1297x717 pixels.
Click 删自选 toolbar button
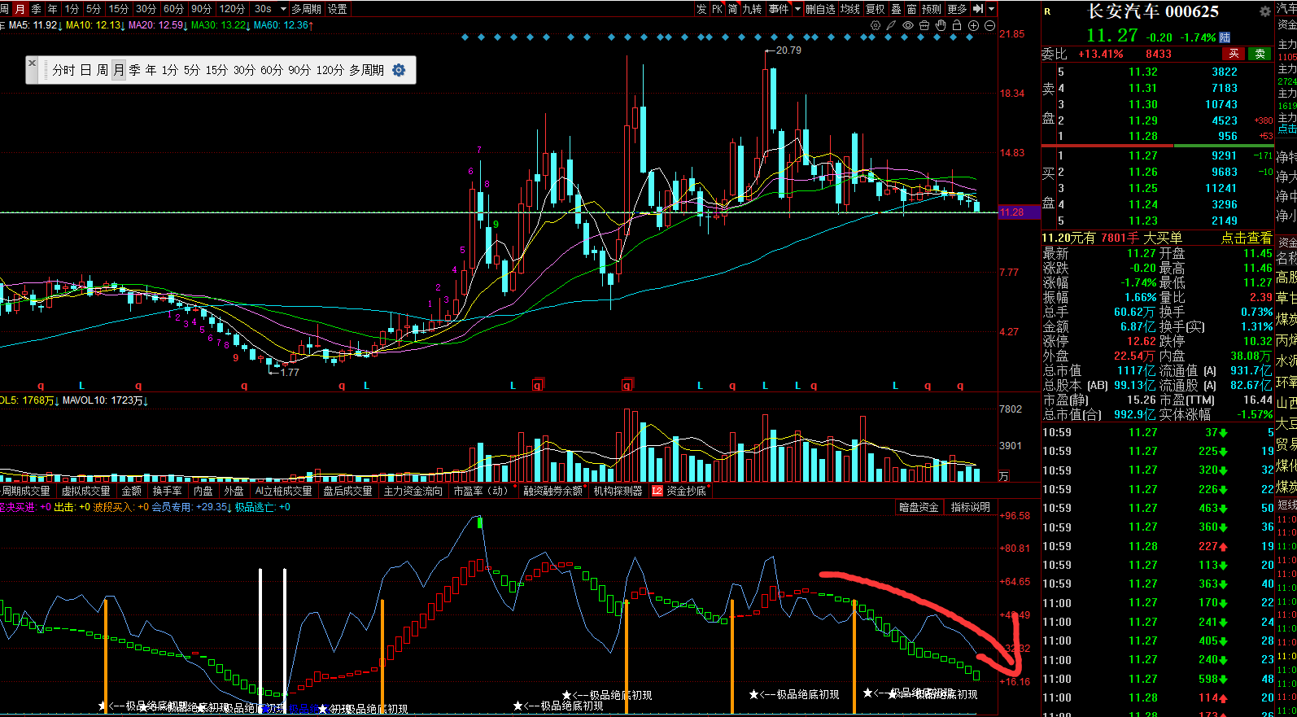pos(820,9)
